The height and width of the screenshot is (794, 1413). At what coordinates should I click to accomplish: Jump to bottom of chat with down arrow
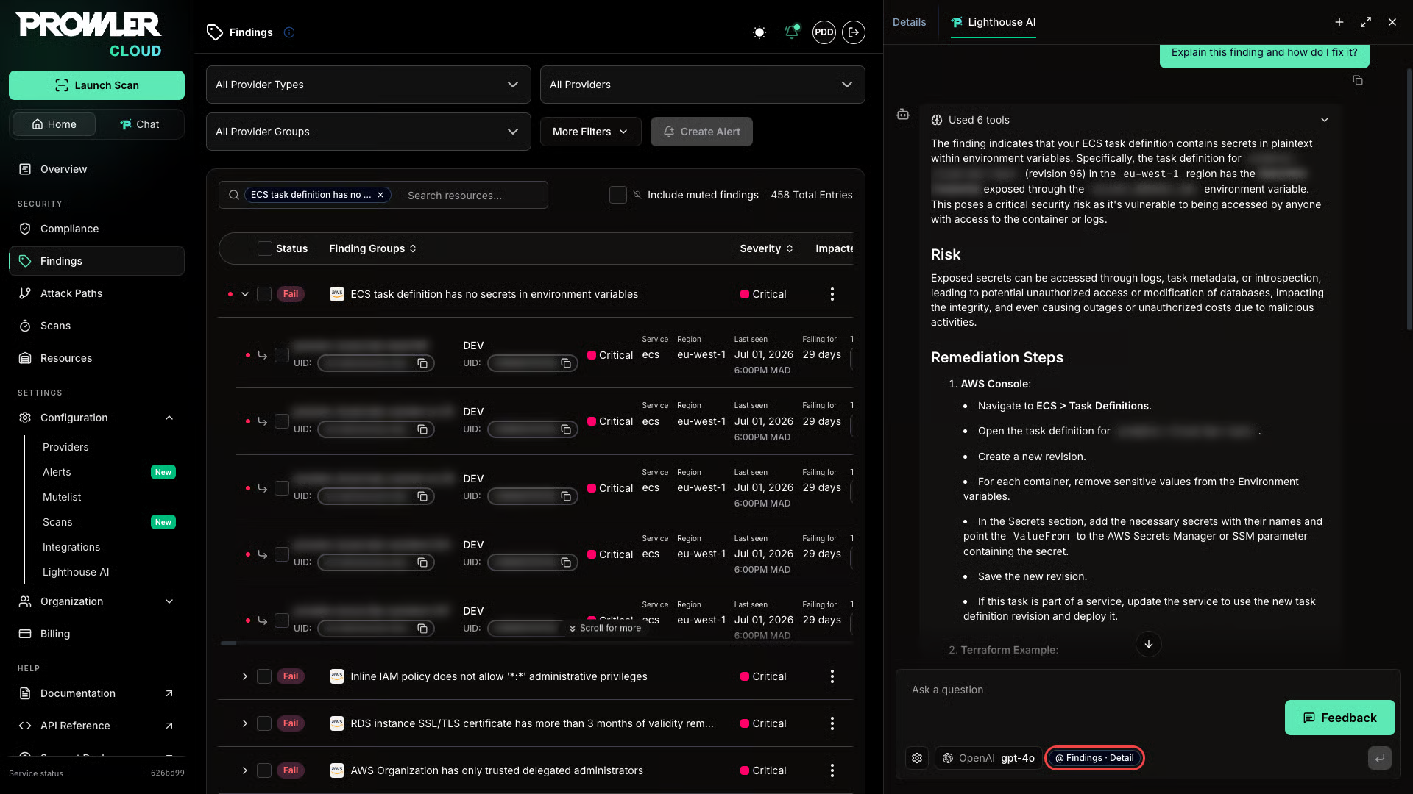(1149, 644)
